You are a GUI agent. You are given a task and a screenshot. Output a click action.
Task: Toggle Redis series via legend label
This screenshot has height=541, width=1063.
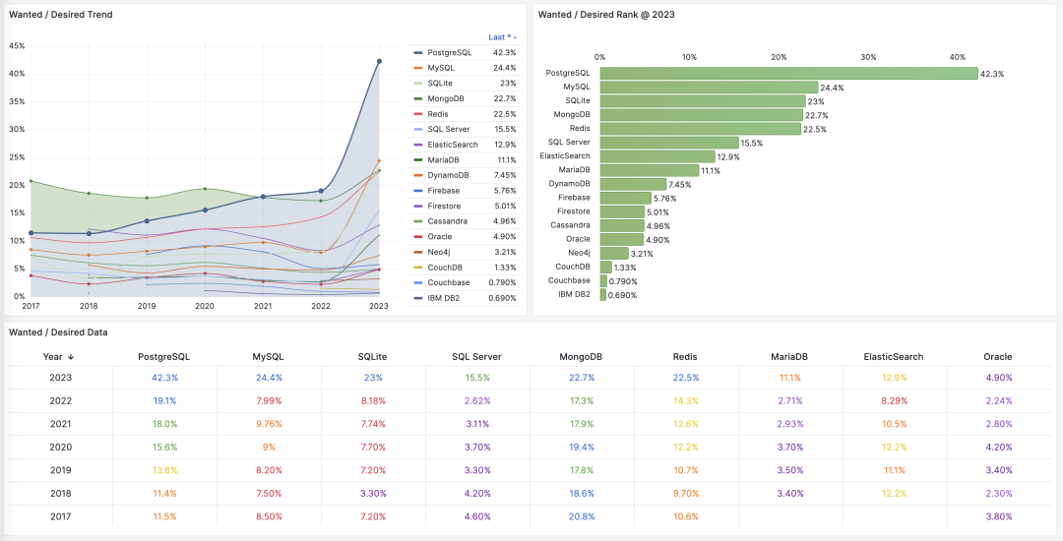(440, 114)
